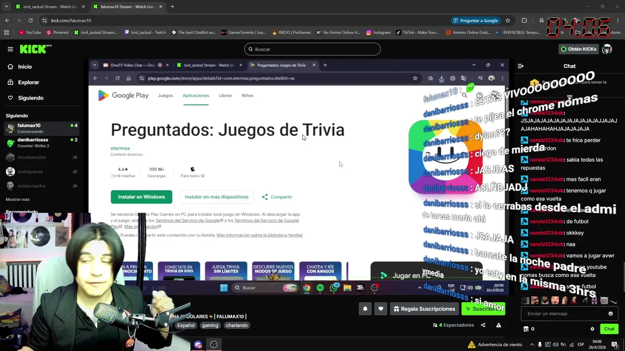Select falumax10 channel in following list
The width and height of the screenshot is (625, 351).
[x=42, y=128]
